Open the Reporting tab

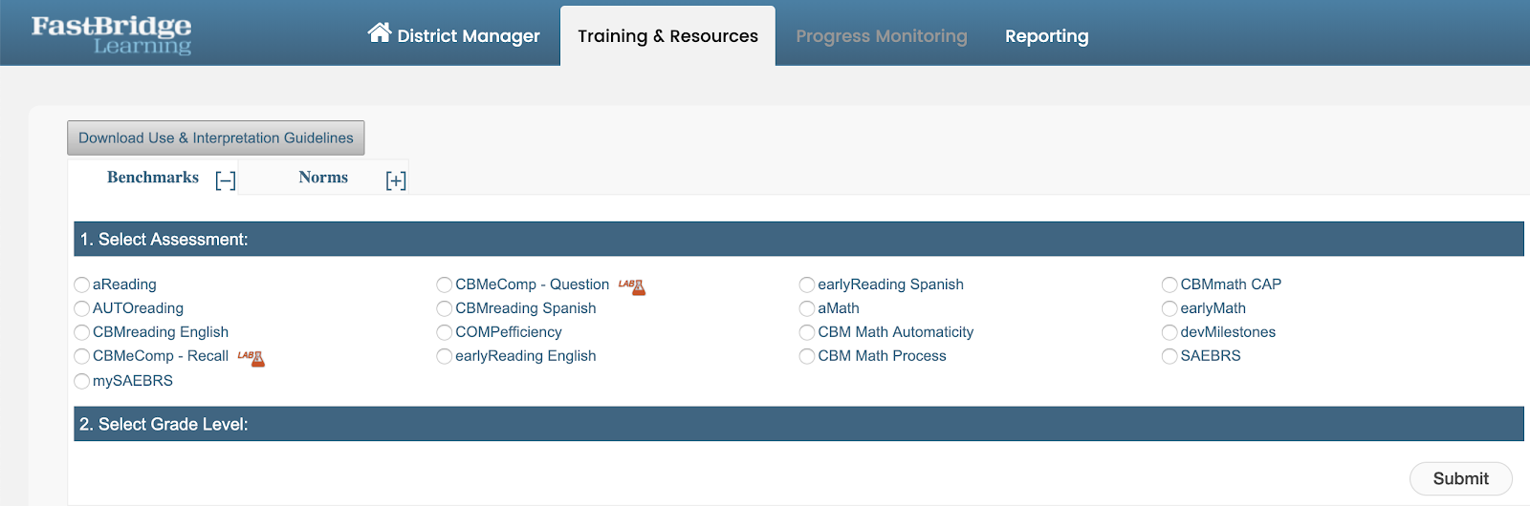coord(1047,35)
